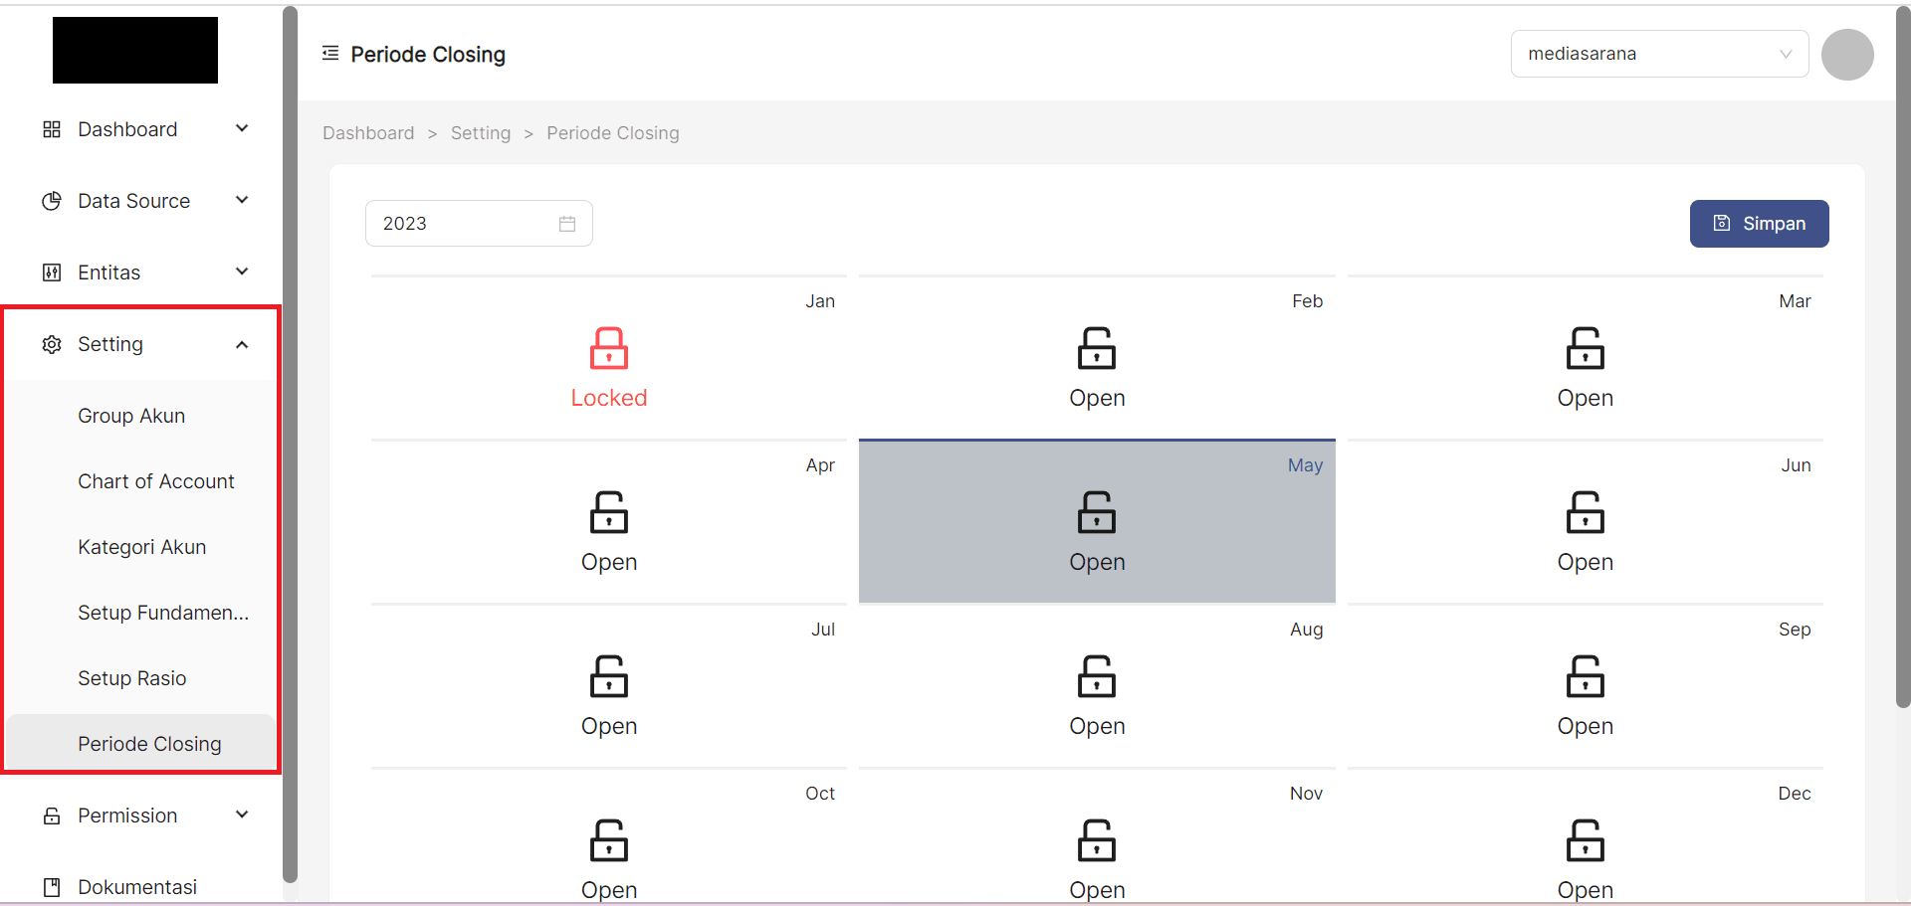The width and height of the screenshot is (1911, 906).
Task: Click the Setting gear icon
Action: (x=52, y=344)
